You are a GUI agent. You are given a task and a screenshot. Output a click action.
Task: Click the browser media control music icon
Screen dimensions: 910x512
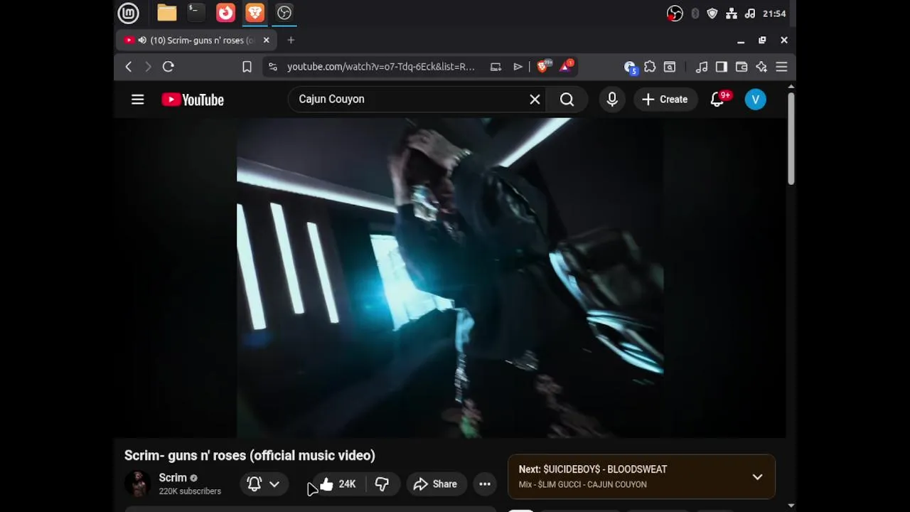pyautogui.click(x=702, y=67)
